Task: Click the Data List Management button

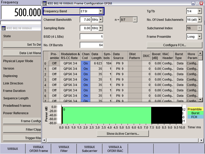Action: click(x=22, y=53)
